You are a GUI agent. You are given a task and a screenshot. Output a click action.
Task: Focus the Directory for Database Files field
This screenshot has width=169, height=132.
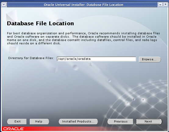pos(96,59)
